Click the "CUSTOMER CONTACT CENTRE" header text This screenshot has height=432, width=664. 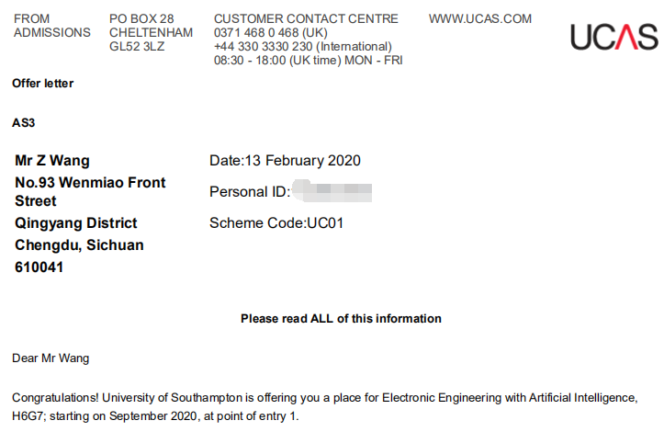coord(306,18)
